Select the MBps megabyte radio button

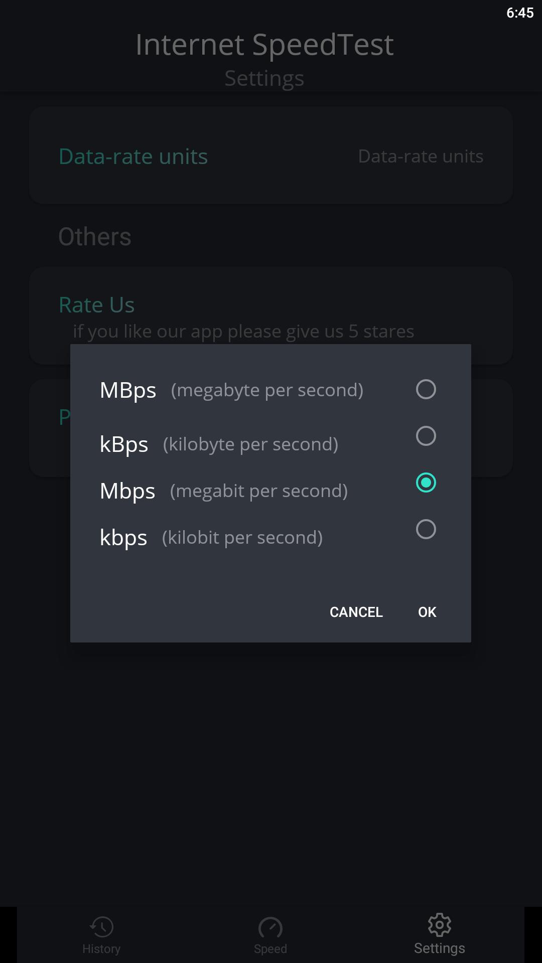tap(426, 389)
